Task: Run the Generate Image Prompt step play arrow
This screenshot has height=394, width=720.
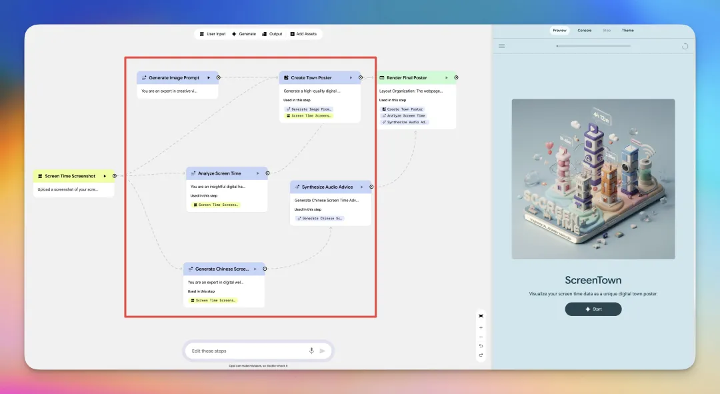Action: click(209, 78)
